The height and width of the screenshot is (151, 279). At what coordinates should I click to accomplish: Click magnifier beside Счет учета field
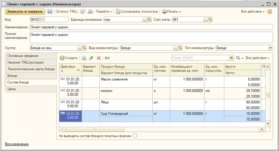210,20
